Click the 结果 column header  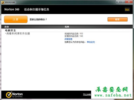click(67, 27)
